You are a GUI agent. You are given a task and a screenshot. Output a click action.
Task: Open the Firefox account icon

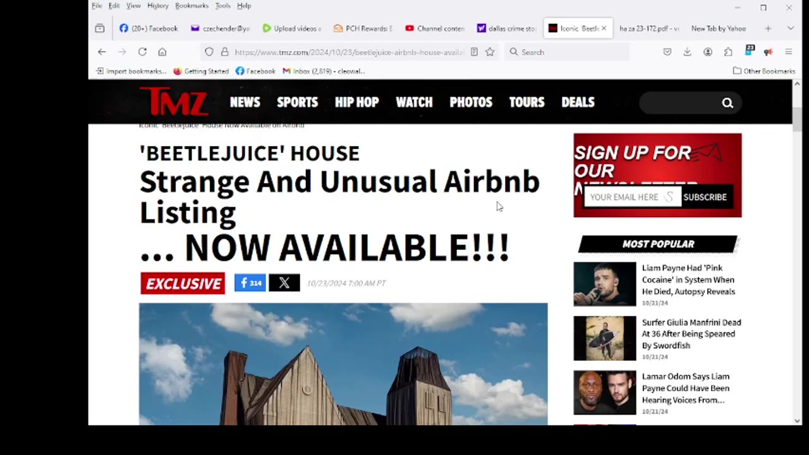pos(708,52)
